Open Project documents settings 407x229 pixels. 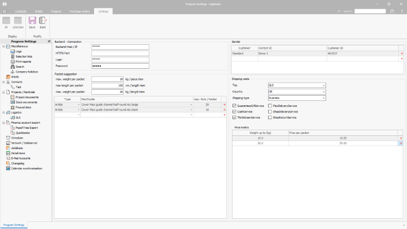[x=27, y=97]
